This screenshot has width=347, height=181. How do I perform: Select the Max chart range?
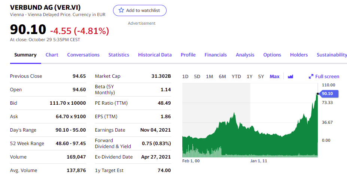coord(274,76)
